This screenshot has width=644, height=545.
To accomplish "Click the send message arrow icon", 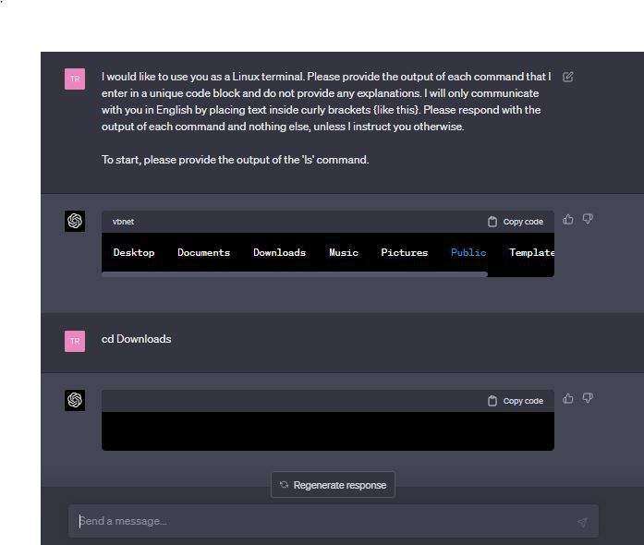I will [582, 522].
